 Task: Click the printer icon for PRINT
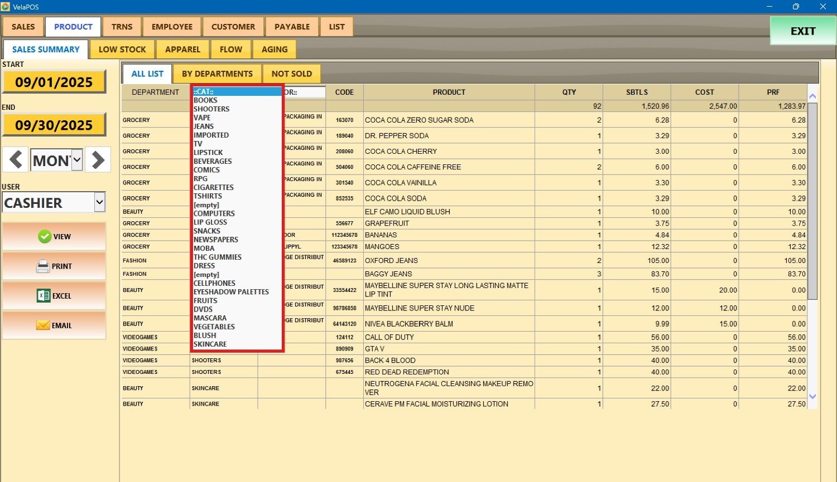click(43, 266)
